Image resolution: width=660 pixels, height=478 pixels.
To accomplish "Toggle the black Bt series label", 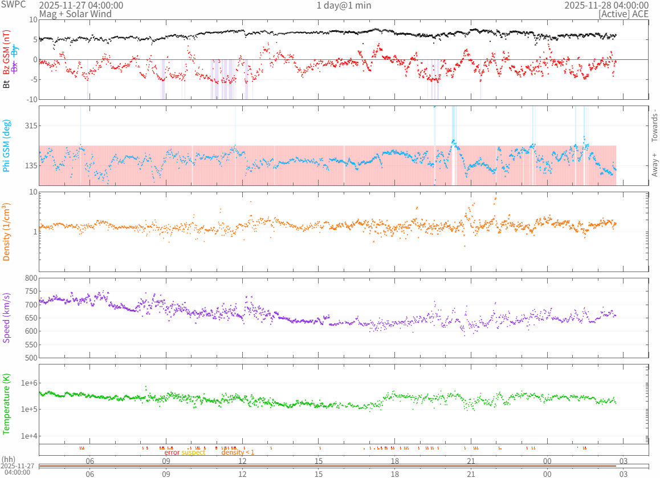I will point(7,84).
